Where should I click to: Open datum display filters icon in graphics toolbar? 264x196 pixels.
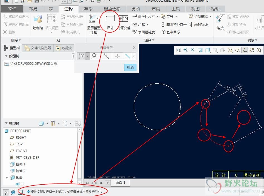click(230, 50)
